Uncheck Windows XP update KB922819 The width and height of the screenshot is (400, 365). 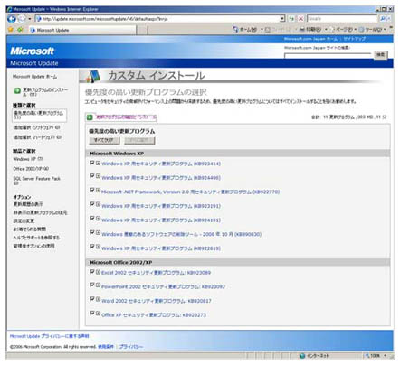pos(92,247)
